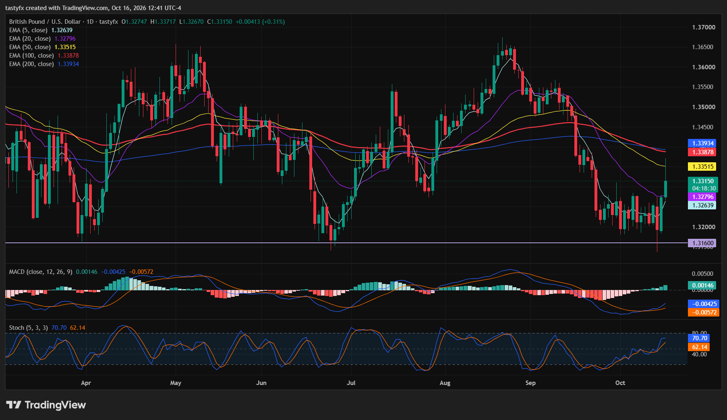Select the EMA (50, close) indicator label
727x420 pixels.
[x=30, y=47]
